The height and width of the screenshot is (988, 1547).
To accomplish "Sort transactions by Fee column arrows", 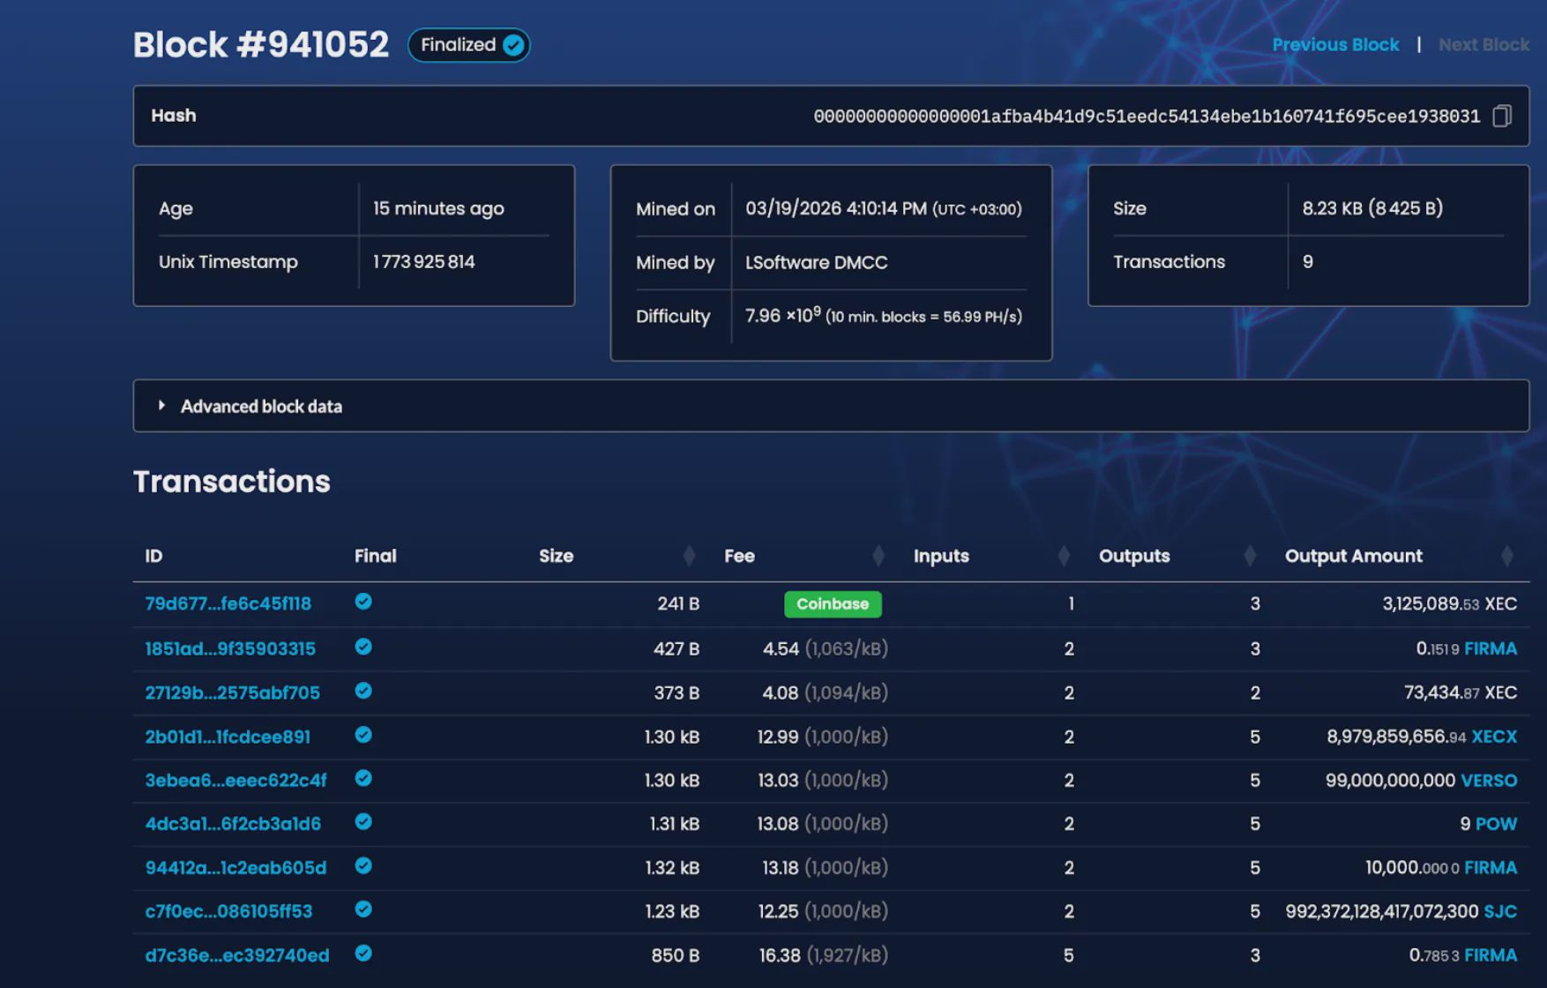I will (x=878, y=556).
